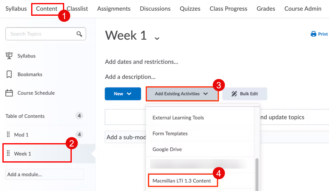Viewport: 329px width, 191px height.
Task: Click the pencil icon on Bulk Edit
Action: [233, 94]
